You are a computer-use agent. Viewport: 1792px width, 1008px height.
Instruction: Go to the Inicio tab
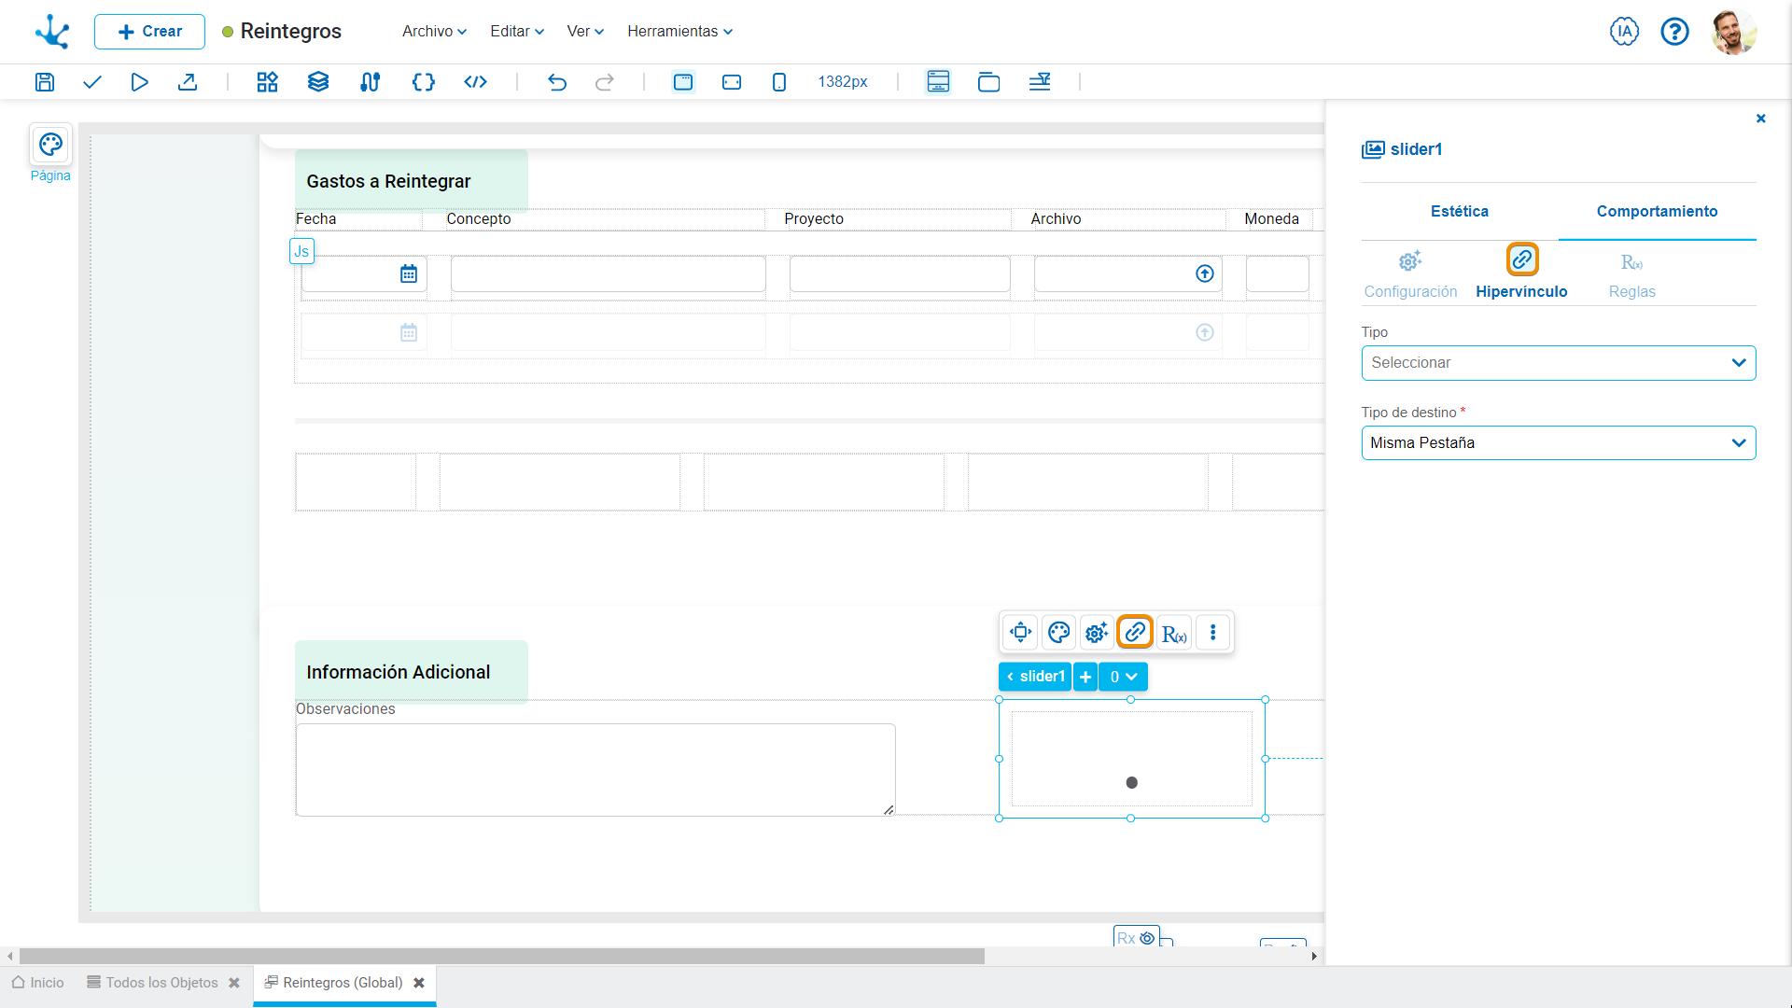tap(37, 983)
